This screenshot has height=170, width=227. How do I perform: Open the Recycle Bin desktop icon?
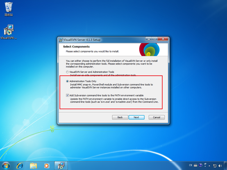9,9
